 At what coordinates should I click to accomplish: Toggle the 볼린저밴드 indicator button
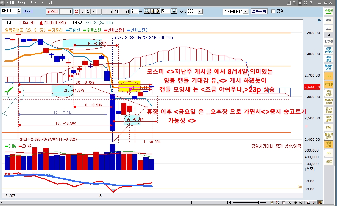point(329,136)
